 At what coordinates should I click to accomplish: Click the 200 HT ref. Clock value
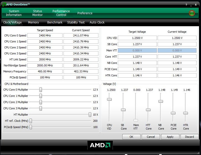(x=95, y=121)
